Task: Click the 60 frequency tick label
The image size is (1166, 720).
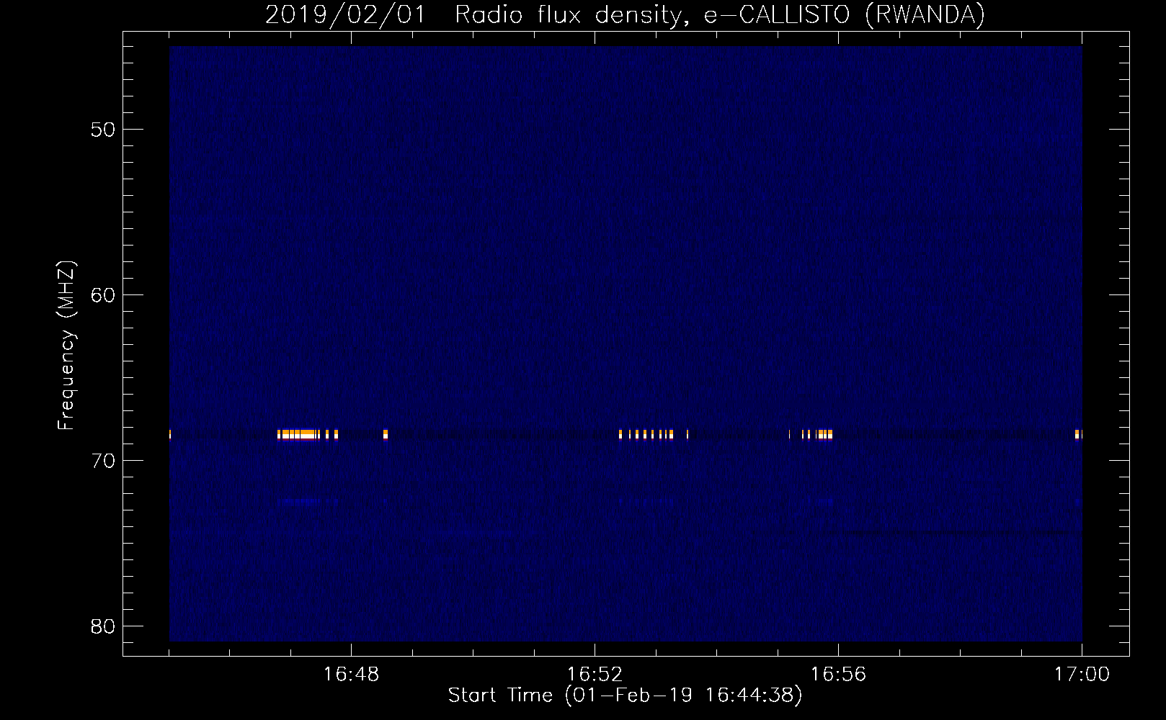Action: pos(103,295)
